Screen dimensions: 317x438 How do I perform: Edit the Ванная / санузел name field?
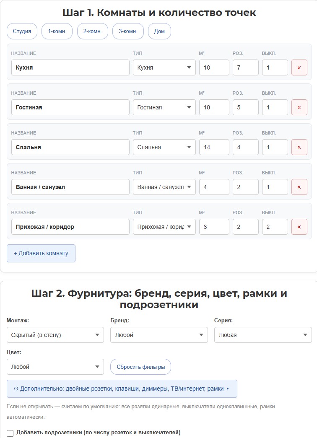[x=70, y=187]
